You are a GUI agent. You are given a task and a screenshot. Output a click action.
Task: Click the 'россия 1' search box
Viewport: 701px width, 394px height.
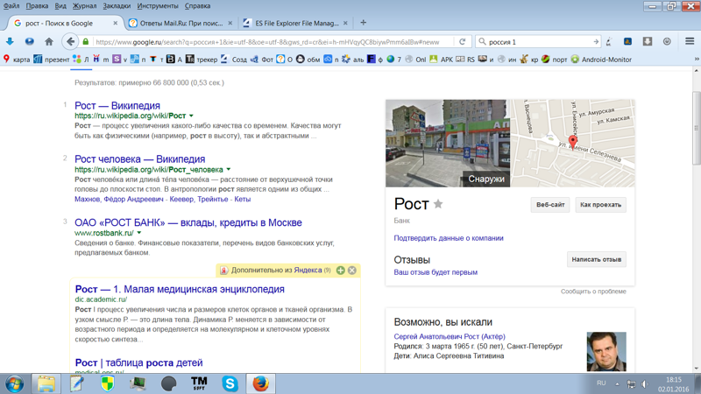click(538, 41)
